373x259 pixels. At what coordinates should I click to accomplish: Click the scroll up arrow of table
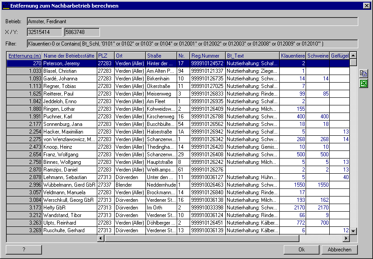click(x=353, y=55)
